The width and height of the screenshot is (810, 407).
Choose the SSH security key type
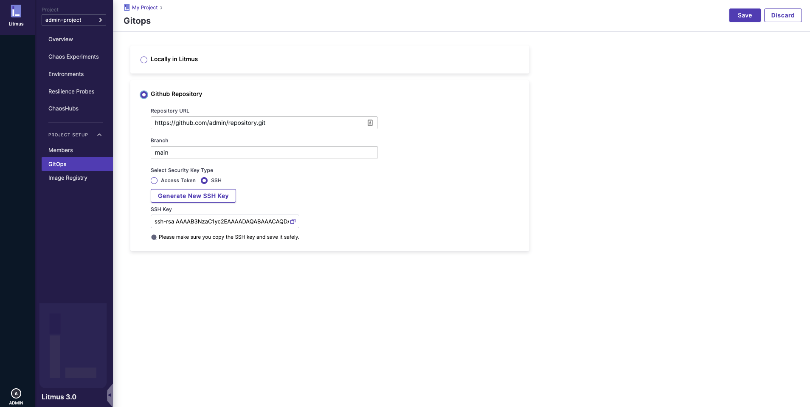(204, 181)
